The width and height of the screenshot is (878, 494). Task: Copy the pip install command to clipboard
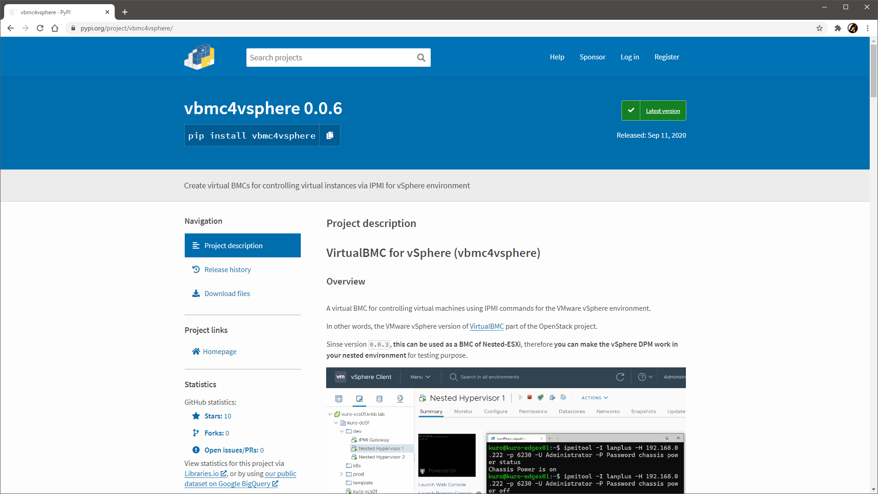point(329,135)
